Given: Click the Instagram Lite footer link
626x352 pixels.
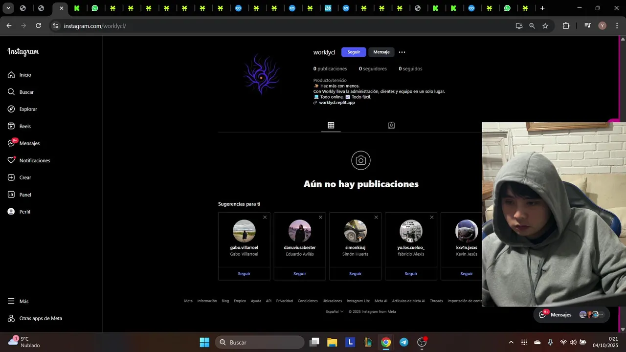Looking at the screenshot, I should 358,301.
